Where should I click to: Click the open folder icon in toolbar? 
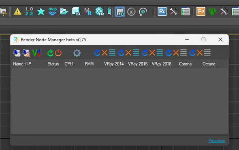pos(64,11)
